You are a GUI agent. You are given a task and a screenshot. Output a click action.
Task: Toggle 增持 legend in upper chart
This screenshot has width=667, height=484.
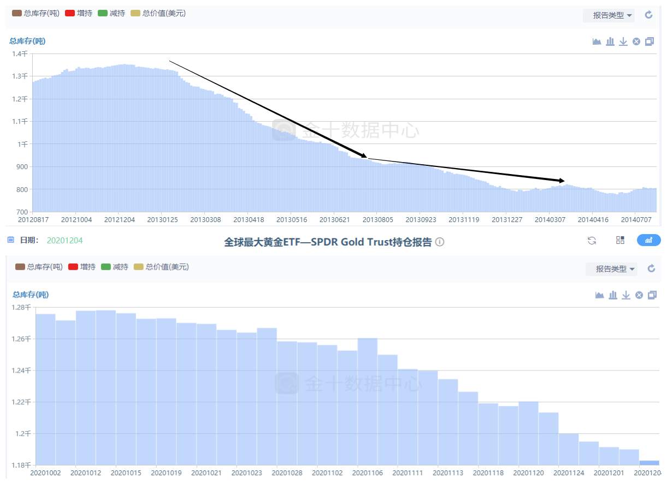pos(79,13)
